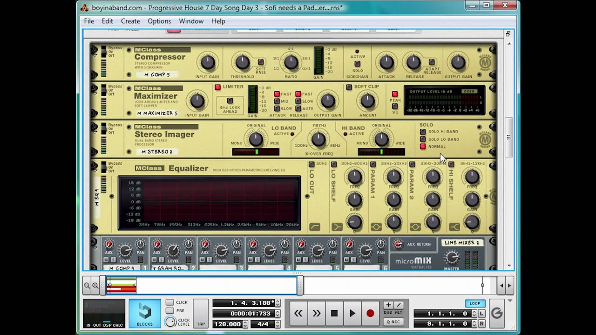Enable the Pre count-in checkbox
The width and height of the screenshot is (596, 335).
tap(170, 311)
